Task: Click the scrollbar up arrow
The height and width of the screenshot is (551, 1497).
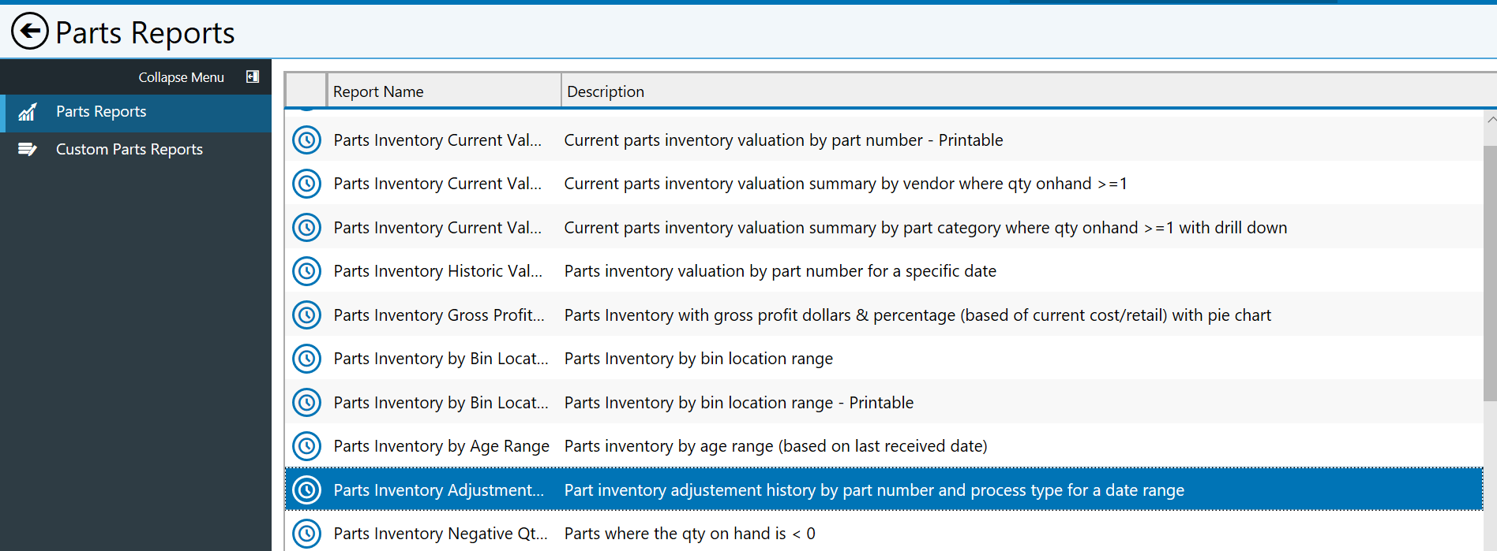Action: [1491, 121]
